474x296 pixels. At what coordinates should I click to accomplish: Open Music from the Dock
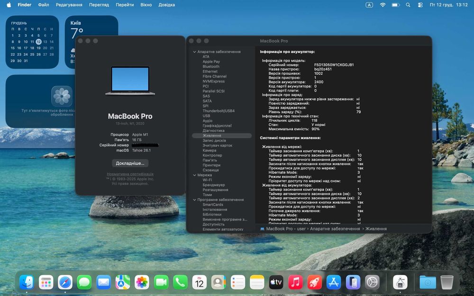295,283
